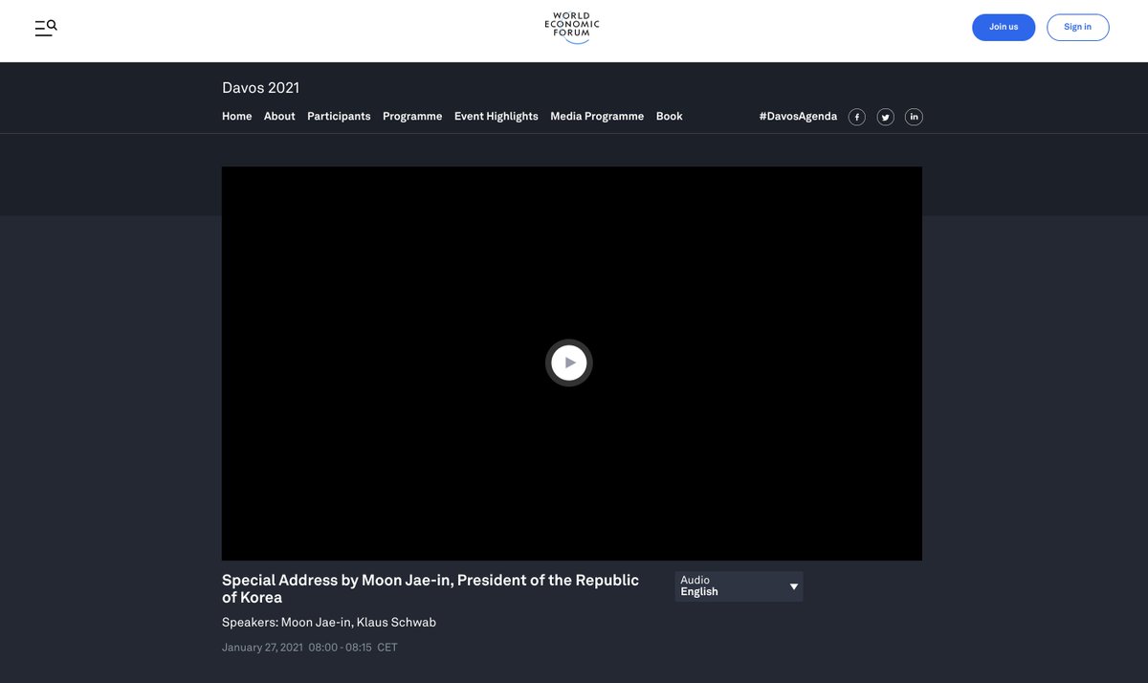Open the Twitter share icon
This screenshot has height=683, width=1148.
click(x=886, y=117)
